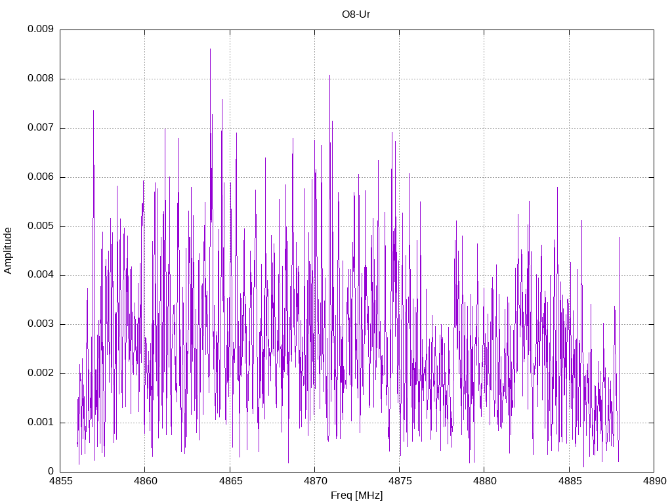Click the 4870 x-axis tick label
This screenshot has height=504, width=672.
click(315, 481)
